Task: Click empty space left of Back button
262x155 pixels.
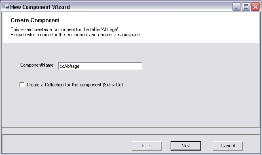Action: coord(67,145)
